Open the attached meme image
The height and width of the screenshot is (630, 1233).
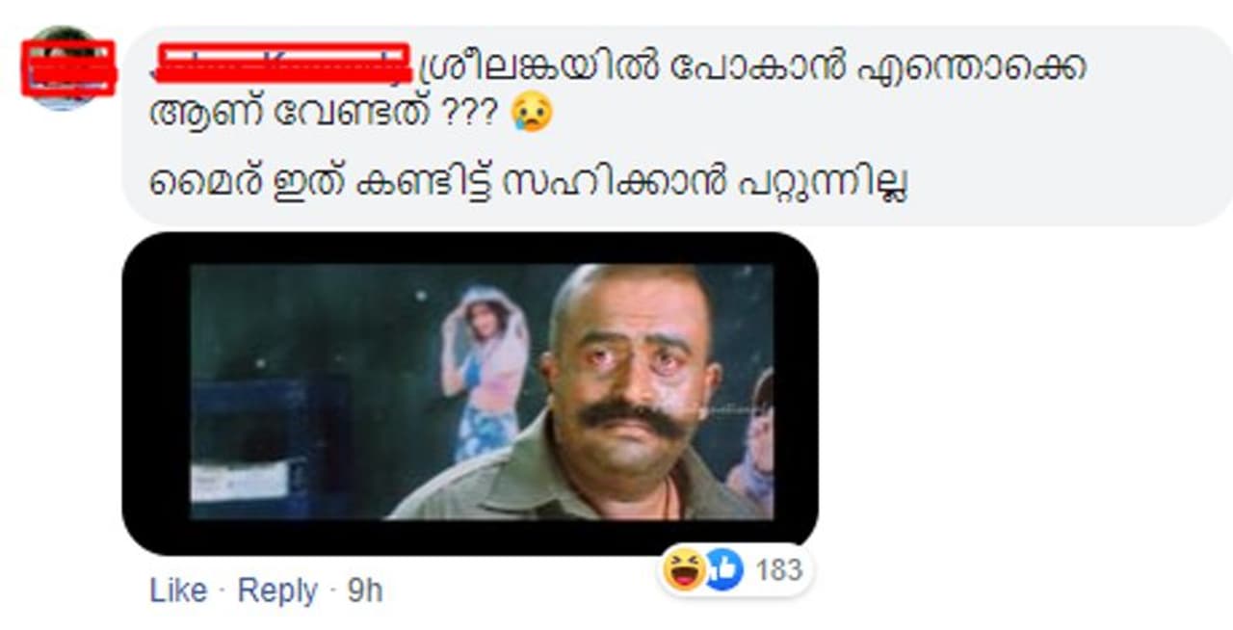coord(470,392)
